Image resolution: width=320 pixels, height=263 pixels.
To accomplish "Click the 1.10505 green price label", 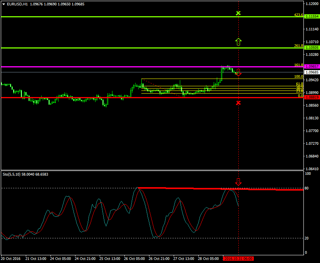I will [x=312, y=48].
